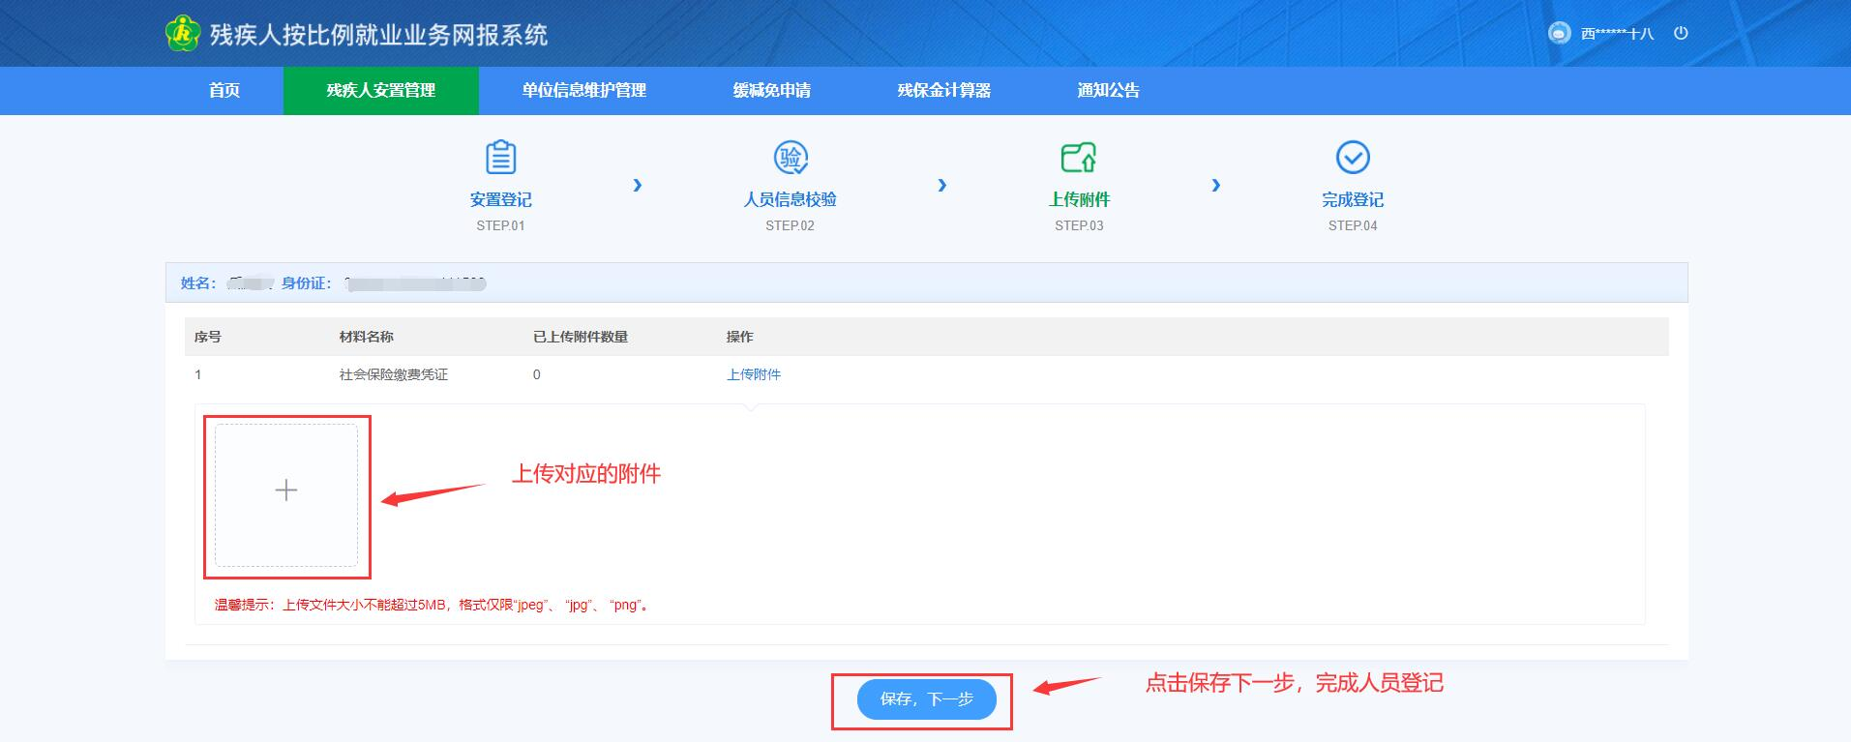Screen dimensions: 1851x742
Task: Click the system logo icon in header
Action: tap(182, 33)
